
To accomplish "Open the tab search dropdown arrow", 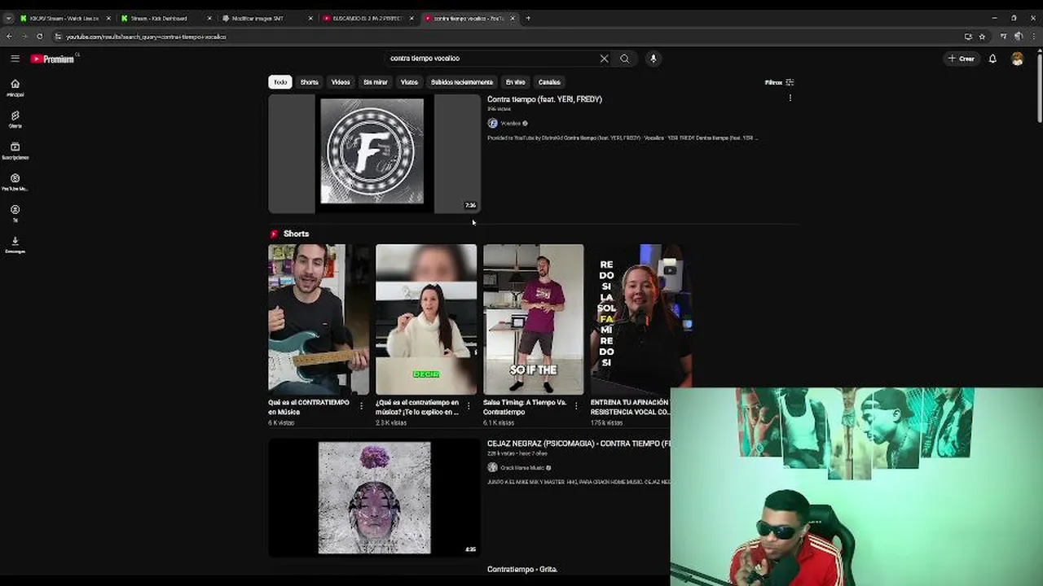I will click(8, 18).
